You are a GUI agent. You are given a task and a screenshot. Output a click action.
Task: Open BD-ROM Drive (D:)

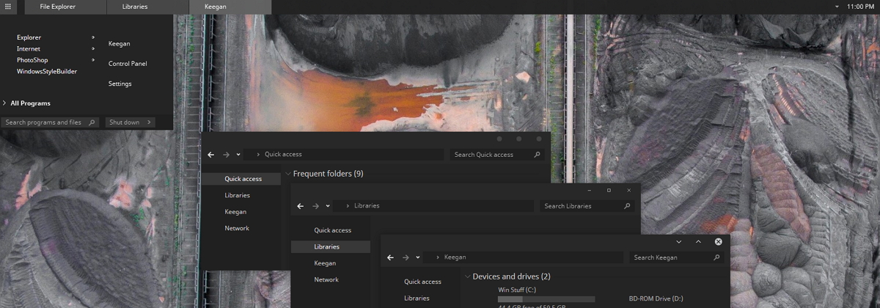pyautogui.click(x=656, y=298)
